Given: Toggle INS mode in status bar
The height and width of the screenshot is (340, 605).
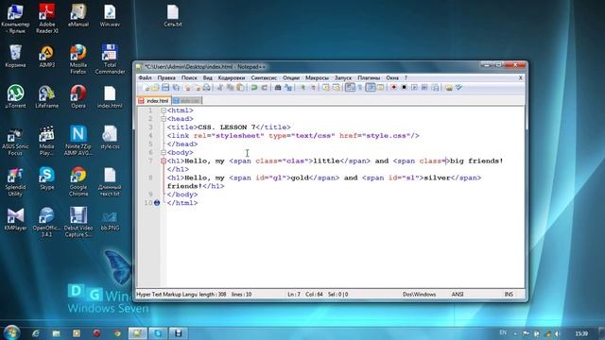Looking at the screenshot, I should pos(509,294).
